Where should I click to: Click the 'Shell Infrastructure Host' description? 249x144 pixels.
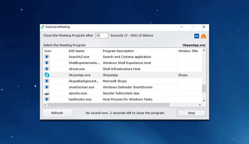[122, 69]
